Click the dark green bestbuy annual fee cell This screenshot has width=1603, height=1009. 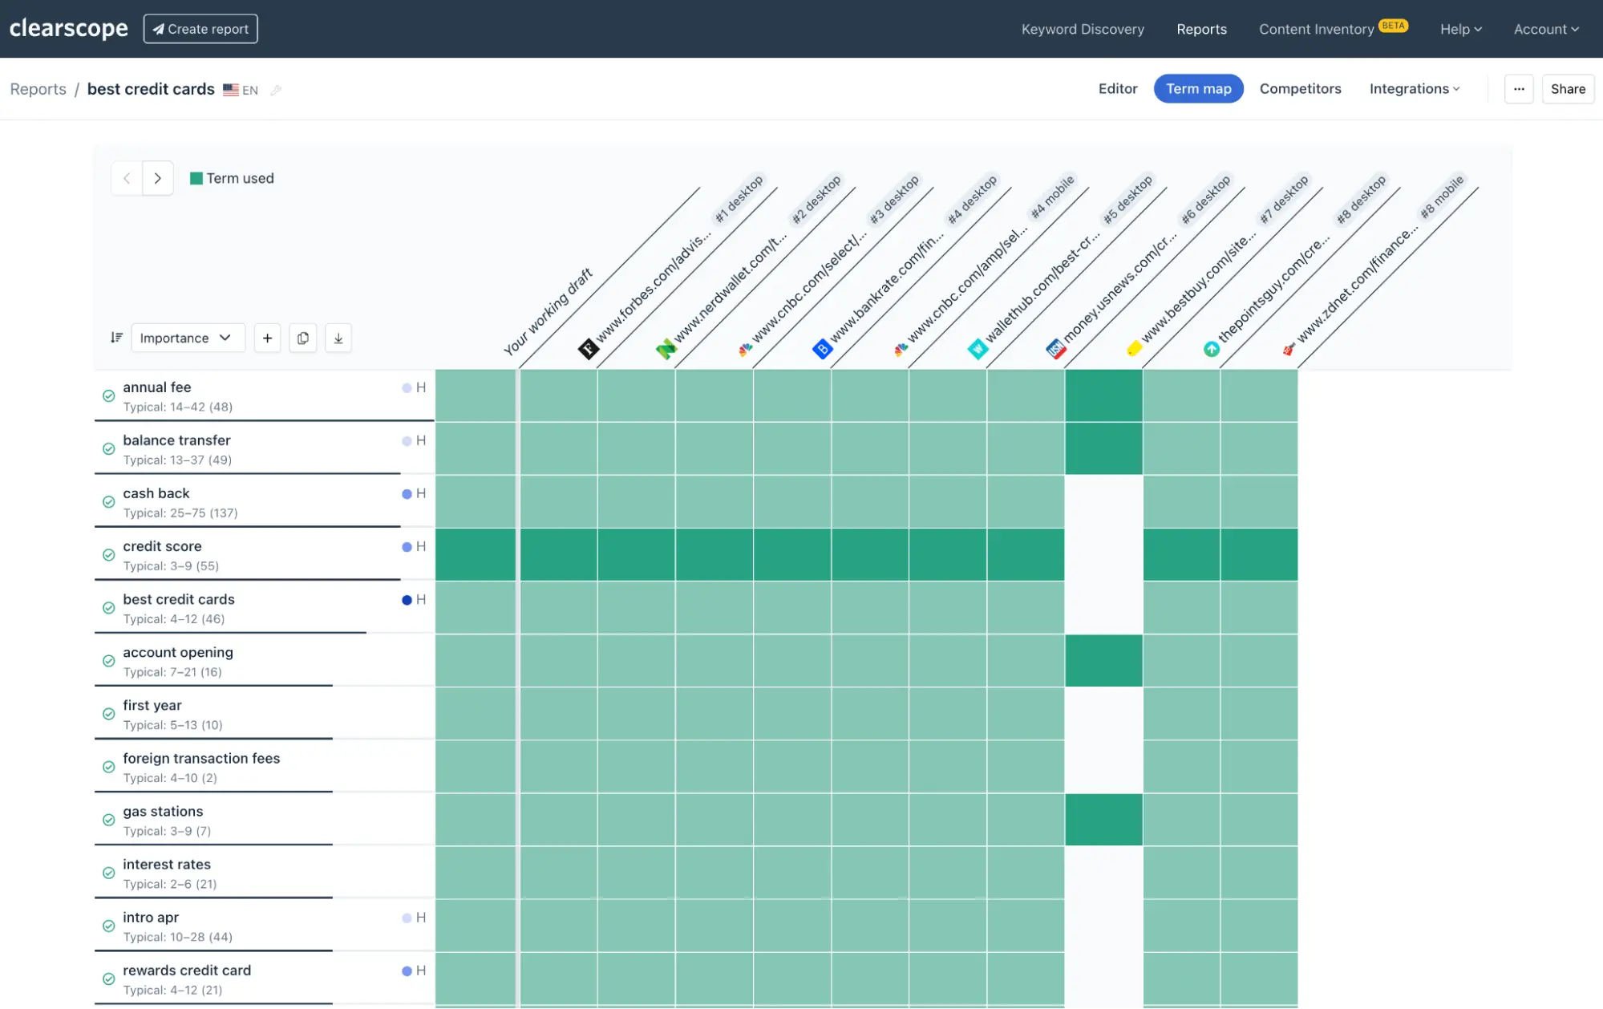click(1103, 395)
